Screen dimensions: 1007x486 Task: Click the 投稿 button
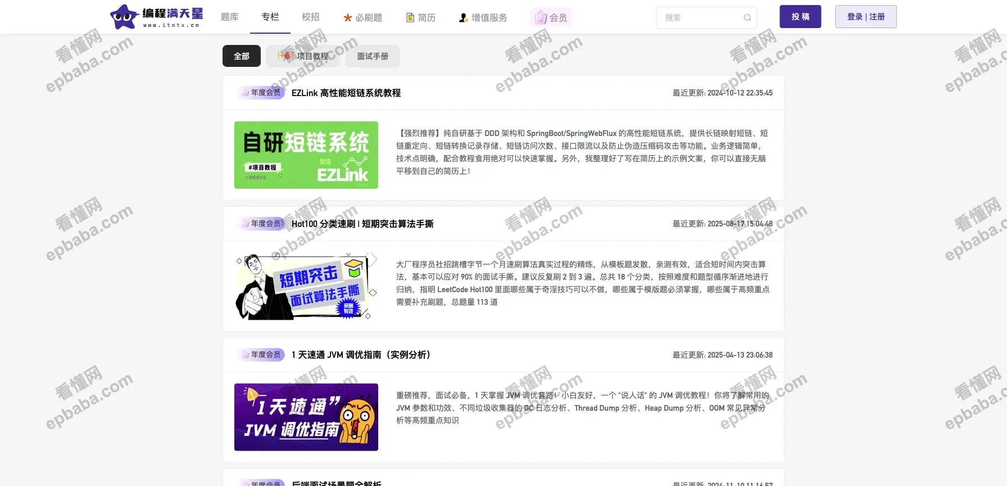[x=800, y=17]
